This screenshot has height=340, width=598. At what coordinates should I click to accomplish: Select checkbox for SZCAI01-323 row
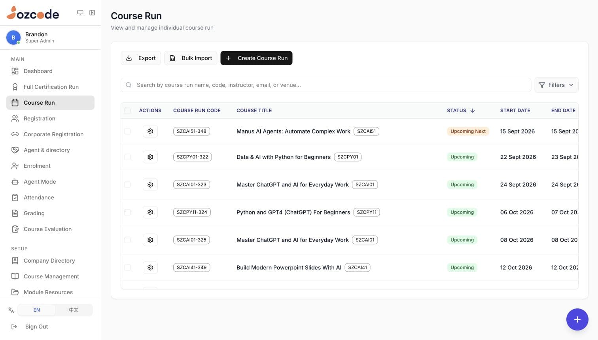tap(127, 184)
